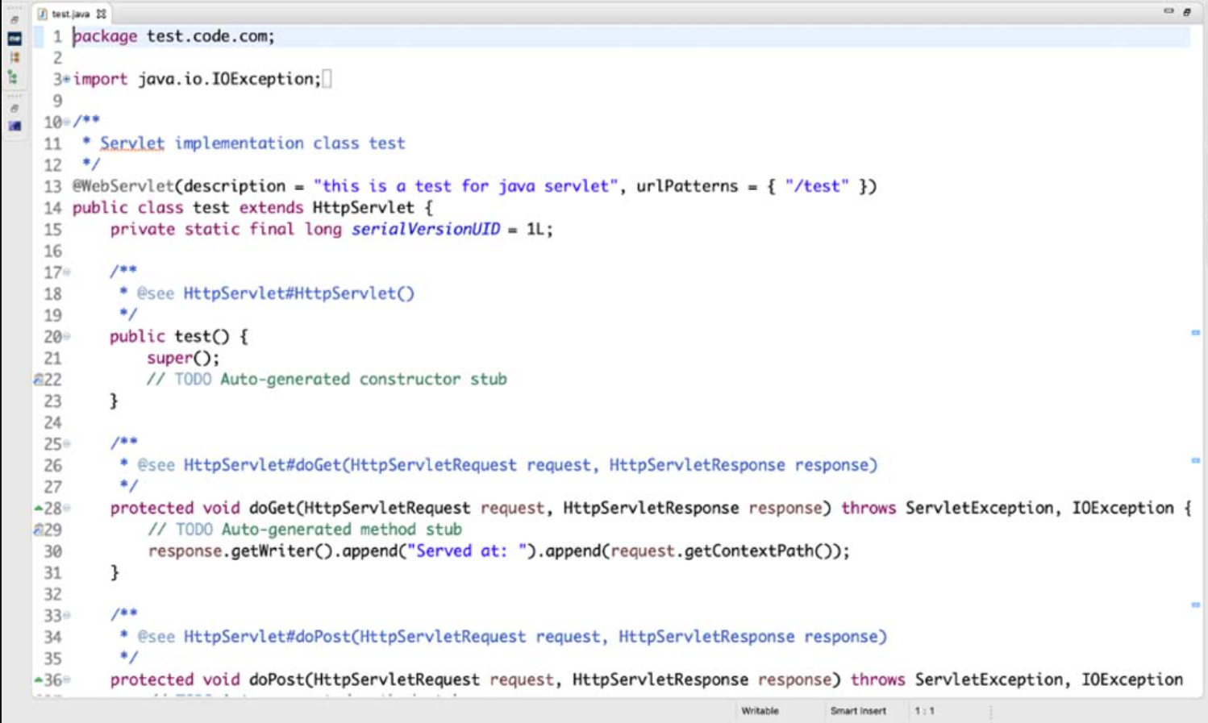Maximize the editor area
The image size is (1208, 723).
tap(1187, 11)
